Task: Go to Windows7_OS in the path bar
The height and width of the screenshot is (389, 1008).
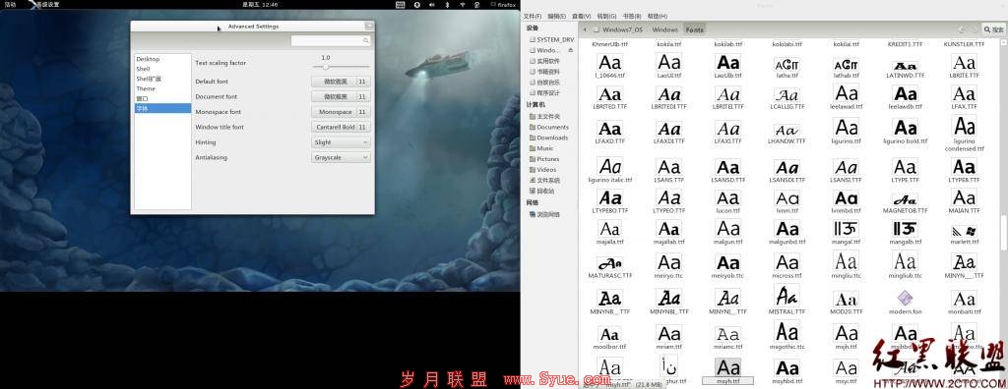Action: tap(618, 29)
